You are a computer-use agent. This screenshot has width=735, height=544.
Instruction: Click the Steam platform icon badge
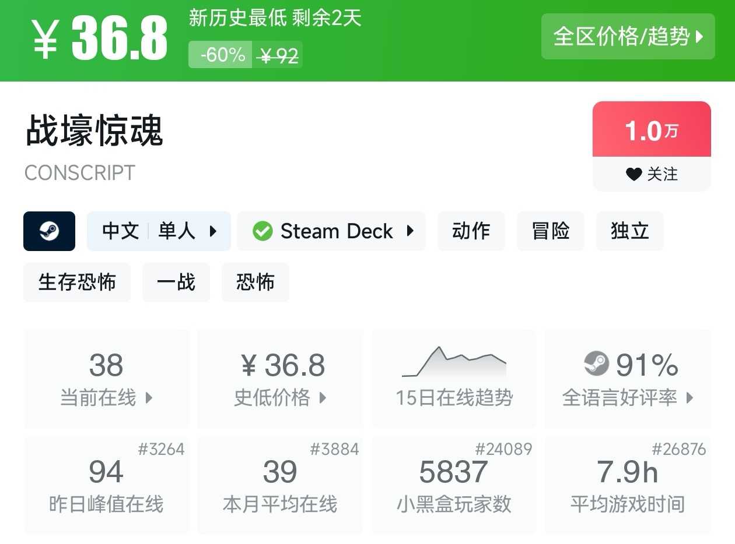(x=49, y=231)
